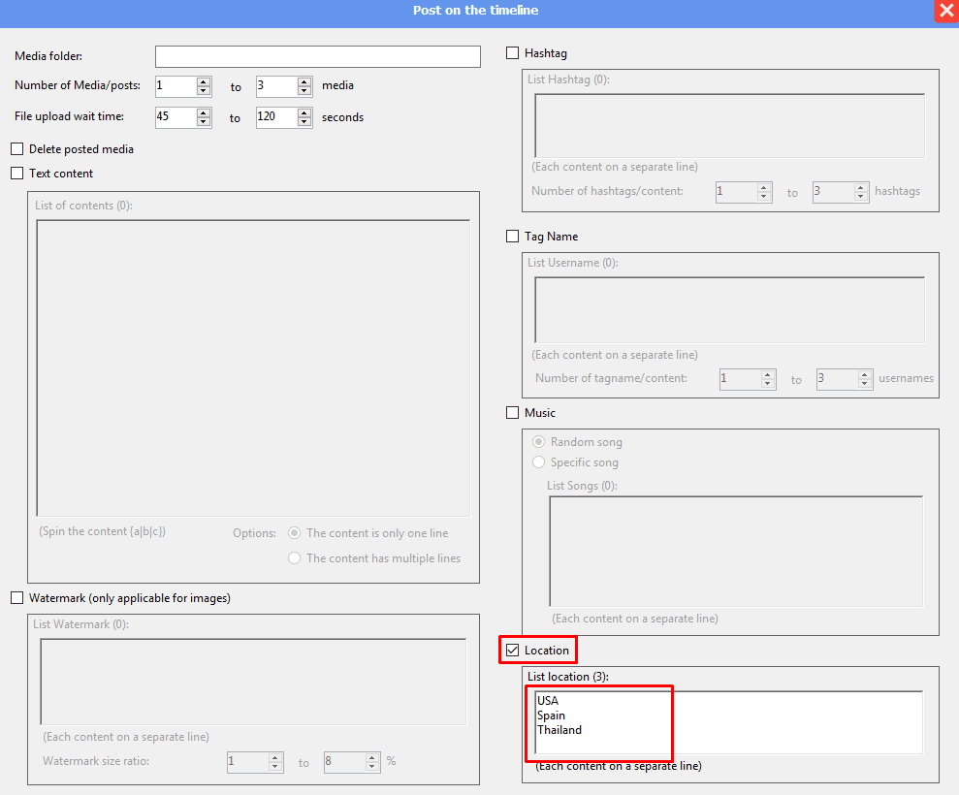Viewport: 959px width, 795px height.
Task: Turn on the Music checkbox
Action: [513, 413]
